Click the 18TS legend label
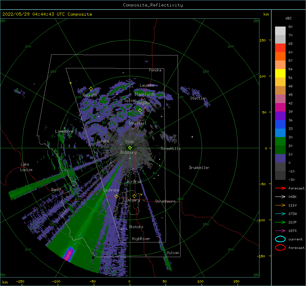306x286 pixels. click(292, 231)
